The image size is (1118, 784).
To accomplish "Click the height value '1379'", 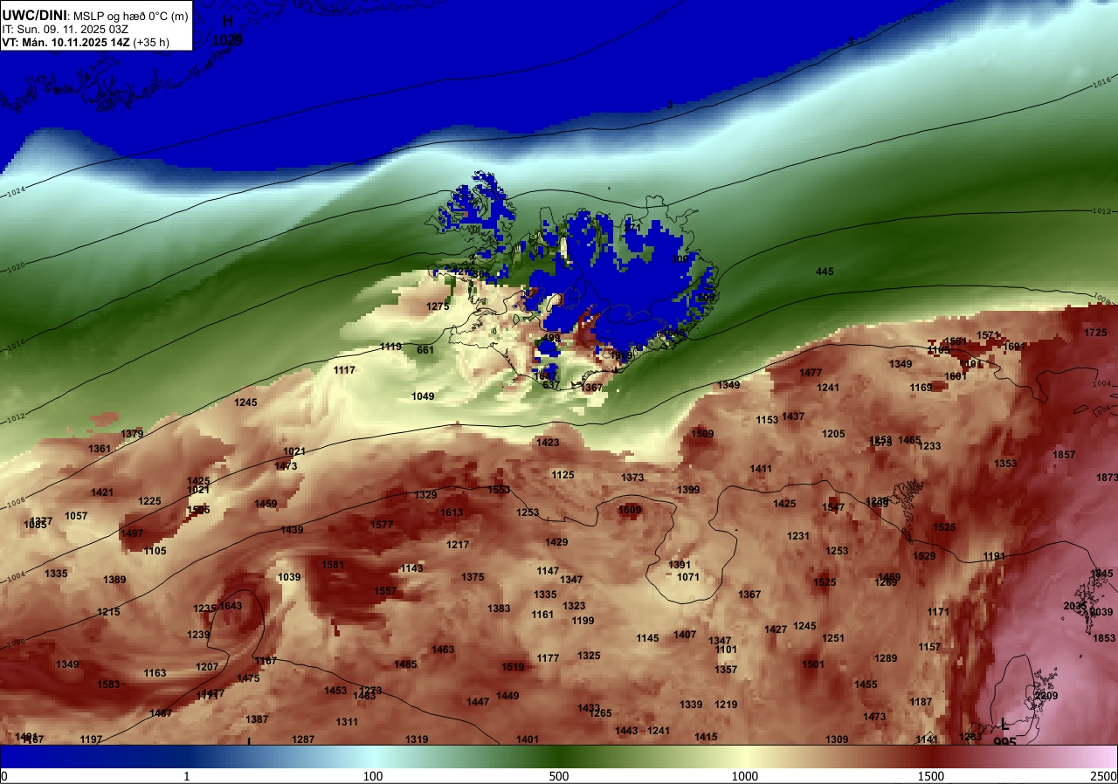I will click(132, 434).
